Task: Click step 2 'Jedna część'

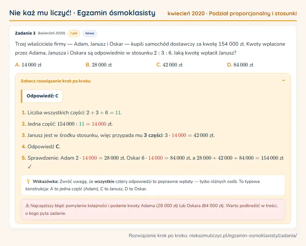Action: click(x=67, y=124)
